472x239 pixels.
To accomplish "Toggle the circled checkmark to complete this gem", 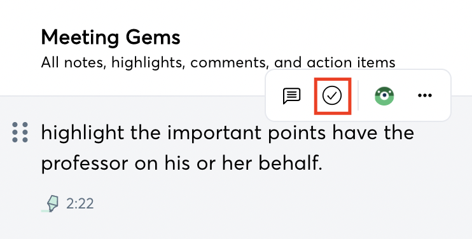I will click(x=332, y=95).
